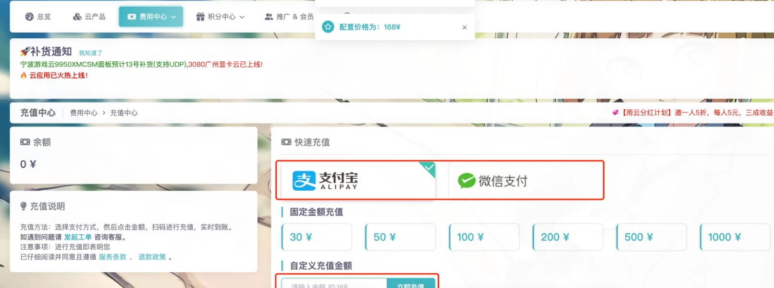Image resolution: width=774 pixels, height=288 pixels.
Task: Expand the 积分中心 dropdown chevron
Action: [x=242, y=17]
